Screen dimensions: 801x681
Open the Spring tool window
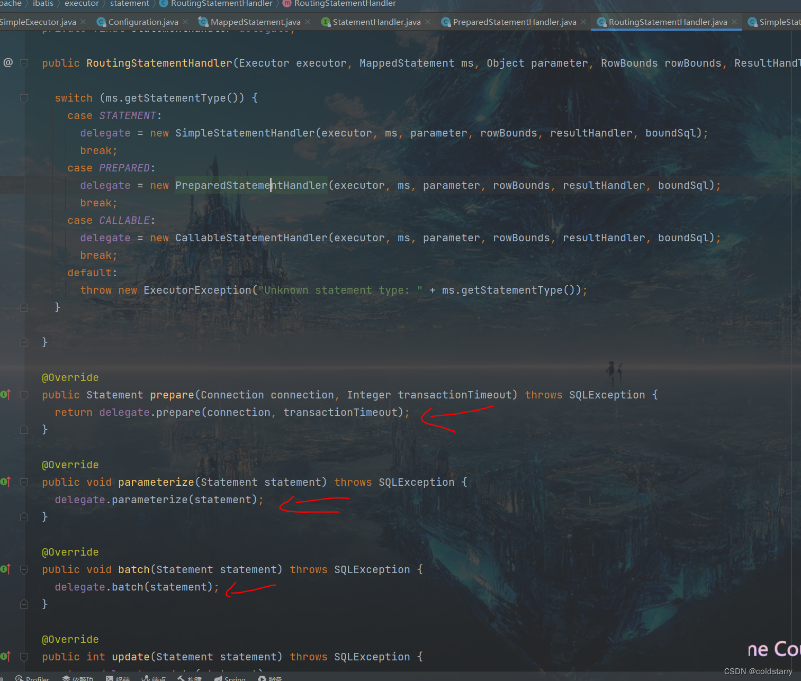click(x=230, y=678)
